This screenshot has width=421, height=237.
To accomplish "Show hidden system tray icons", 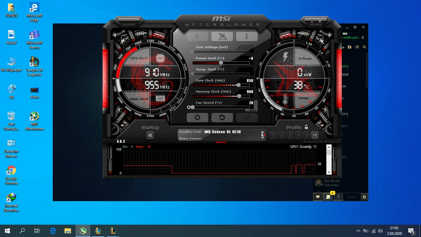I will click(358, 231).
